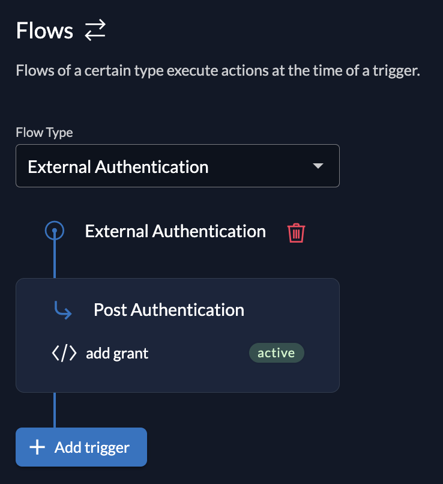Image resolution: width=443 pixels, height=484 pixels.
Task: Click blank right area of Flow Type box
Action: (264, 166)
